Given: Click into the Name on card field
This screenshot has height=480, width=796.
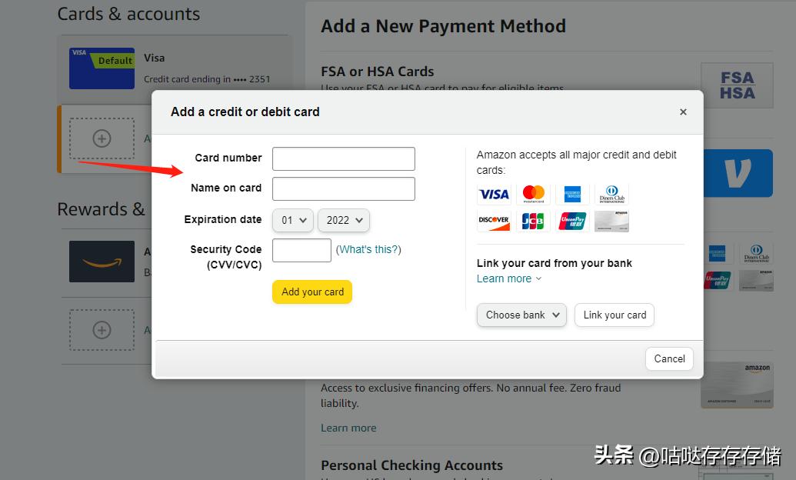Looking at the screenshot, I should click(344, 188).
